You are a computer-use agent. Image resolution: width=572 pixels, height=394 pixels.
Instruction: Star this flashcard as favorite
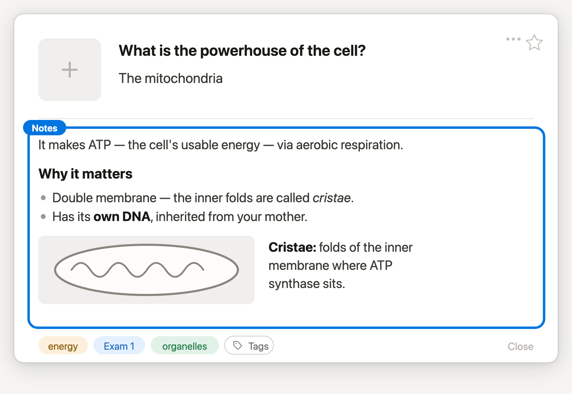(534, 43)
